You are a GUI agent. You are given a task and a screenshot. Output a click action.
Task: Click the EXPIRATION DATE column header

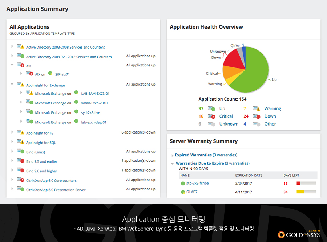point(249,175)
